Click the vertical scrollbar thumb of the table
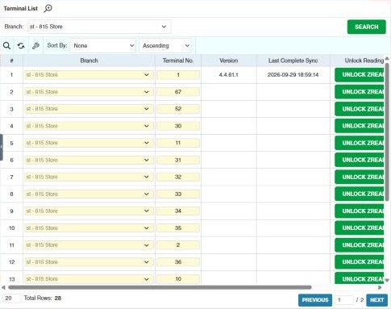Viewport: 391px width, 309px height. pos(387,132)
